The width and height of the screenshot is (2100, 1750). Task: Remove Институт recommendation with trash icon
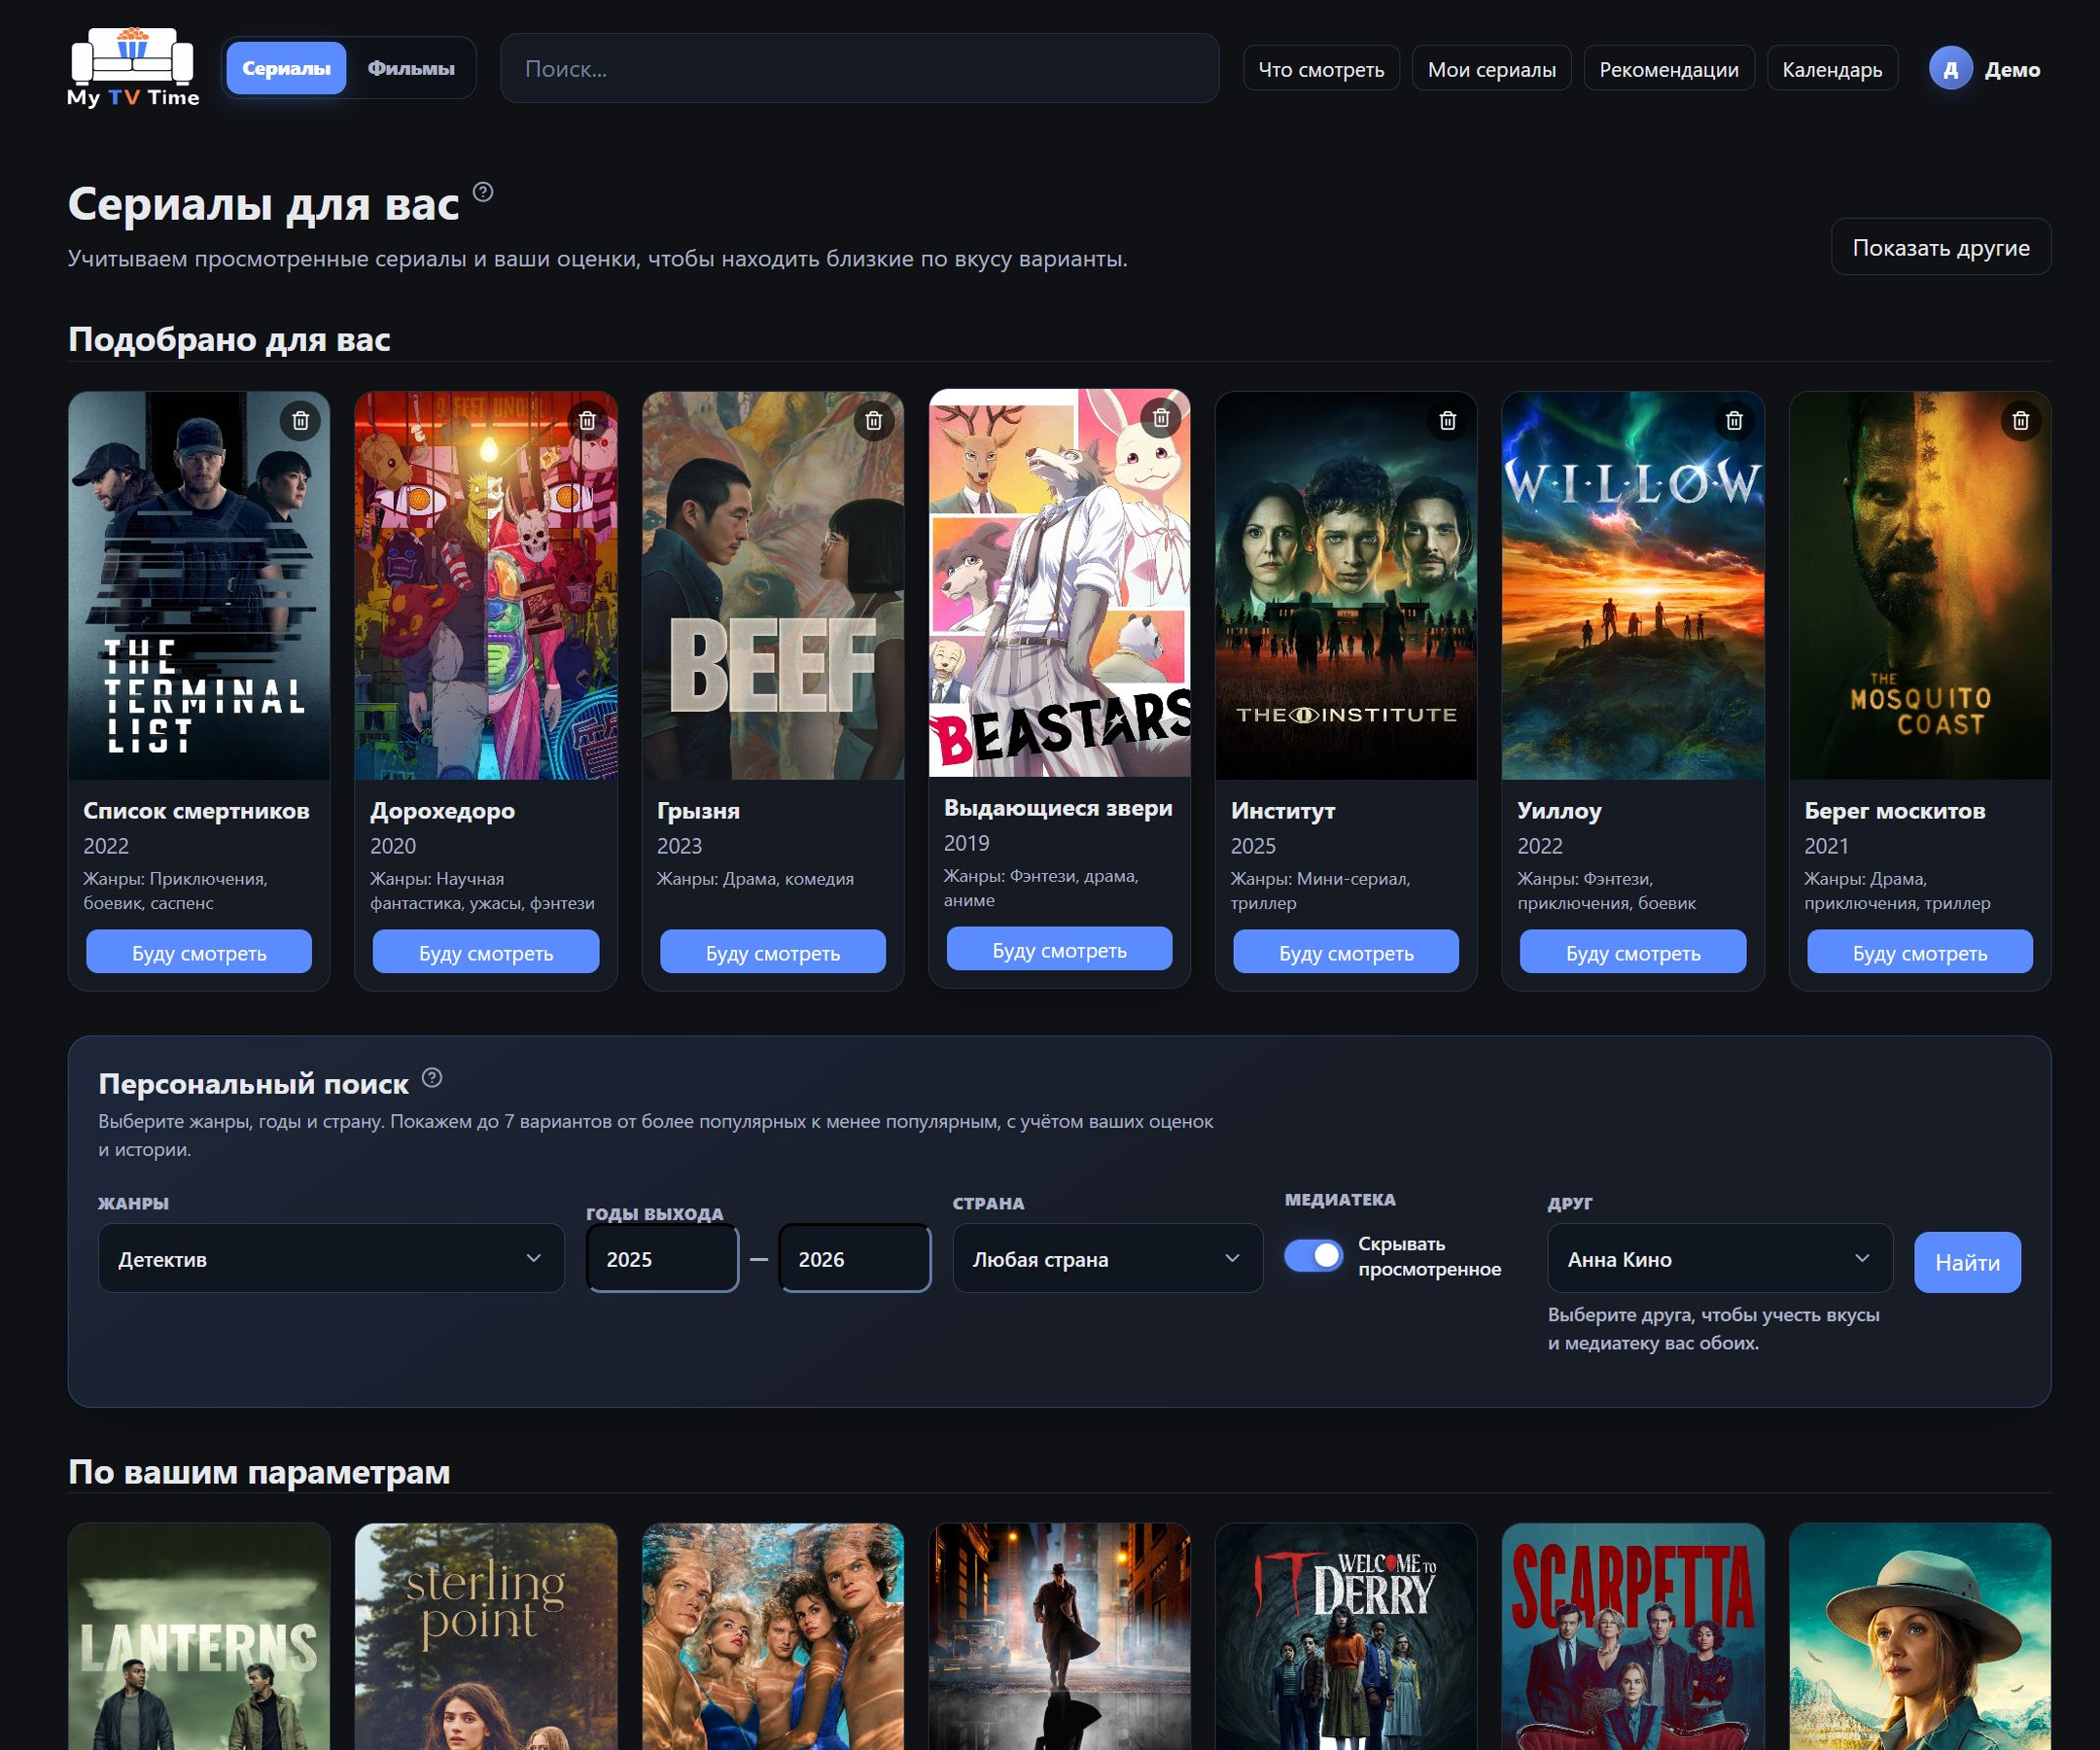[1447, 421]
